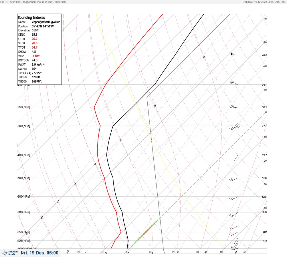Screen dimensions: 287x257
Task: Click the '300[hPa]' pressure label
Action: 24,126
